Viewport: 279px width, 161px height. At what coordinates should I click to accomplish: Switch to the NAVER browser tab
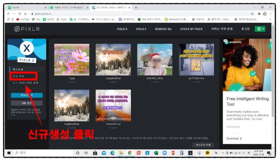(27, 8)
